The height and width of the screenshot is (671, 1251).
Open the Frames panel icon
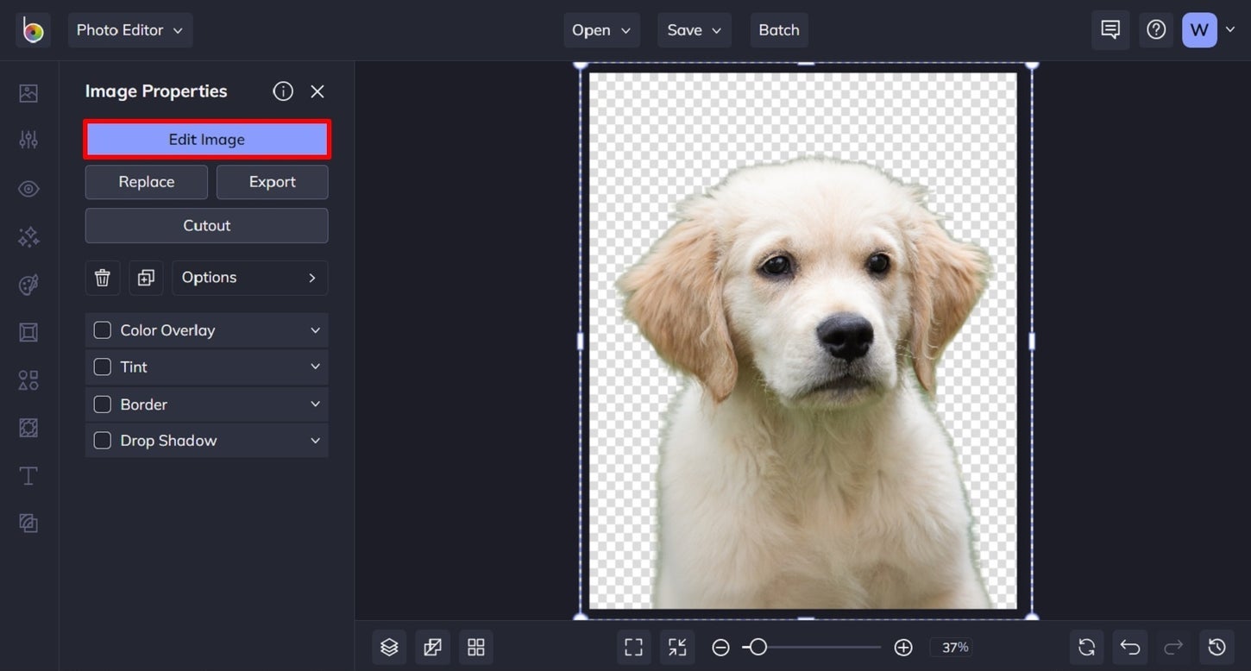[x=28, y=332]
